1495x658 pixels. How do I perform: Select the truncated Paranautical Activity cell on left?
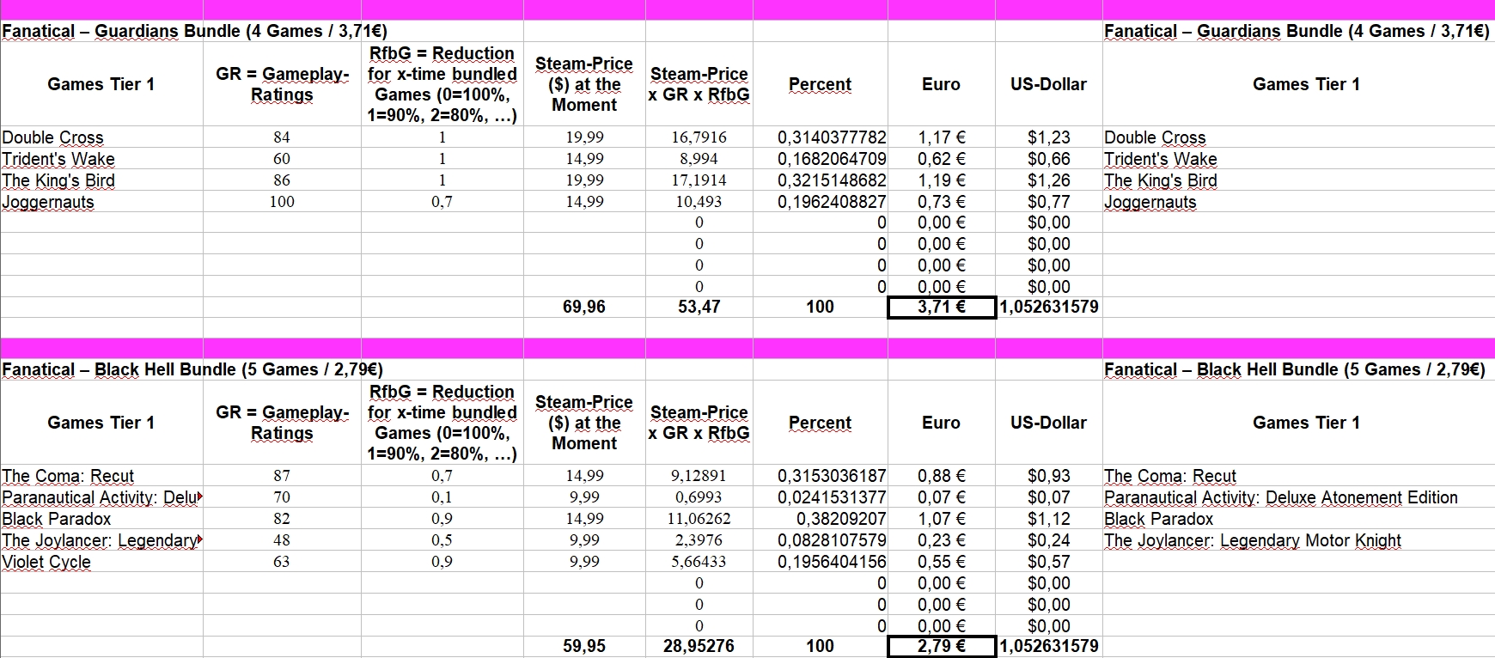[x=100, y=497]
